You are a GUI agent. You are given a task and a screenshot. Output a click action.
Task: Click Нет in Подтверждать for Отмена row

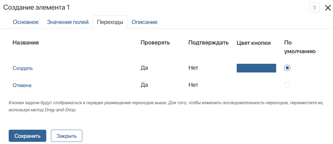pos(193,85)
